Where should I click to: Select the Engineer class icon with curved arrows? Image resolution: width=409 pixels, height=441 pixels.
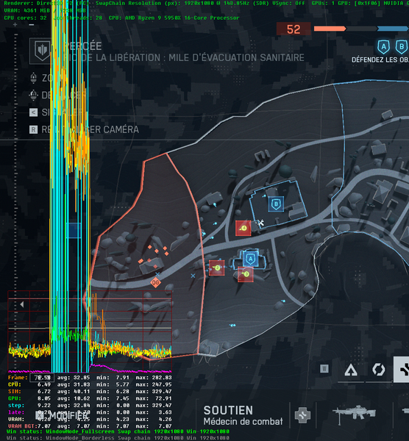(x=379, y=370)
